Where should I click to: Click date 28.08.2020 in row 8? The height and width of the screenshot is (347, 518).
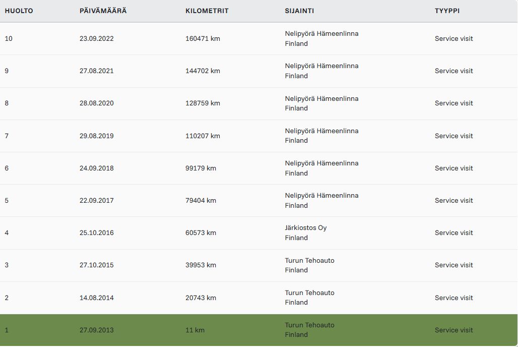(x=96, y=103)
